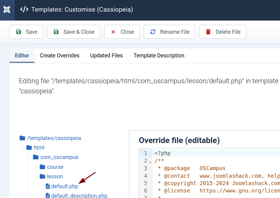Image resolution: width=280 pixels, height=198 pixels.
Task: Click line number 4 in editor gutter
Action: click(x=146, y=176)
